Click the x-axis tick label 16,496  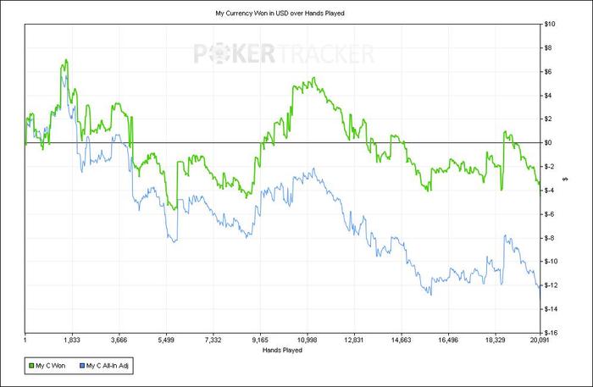point(448,340)
